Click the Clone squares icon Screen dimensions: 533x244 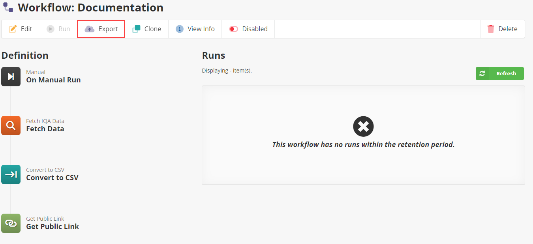136,29
